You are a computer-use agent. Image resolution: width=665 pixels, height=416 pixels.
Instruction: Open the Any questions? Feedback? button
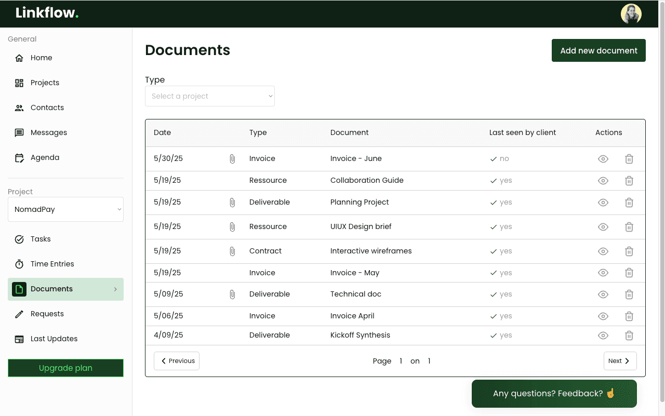pos(554,394)
